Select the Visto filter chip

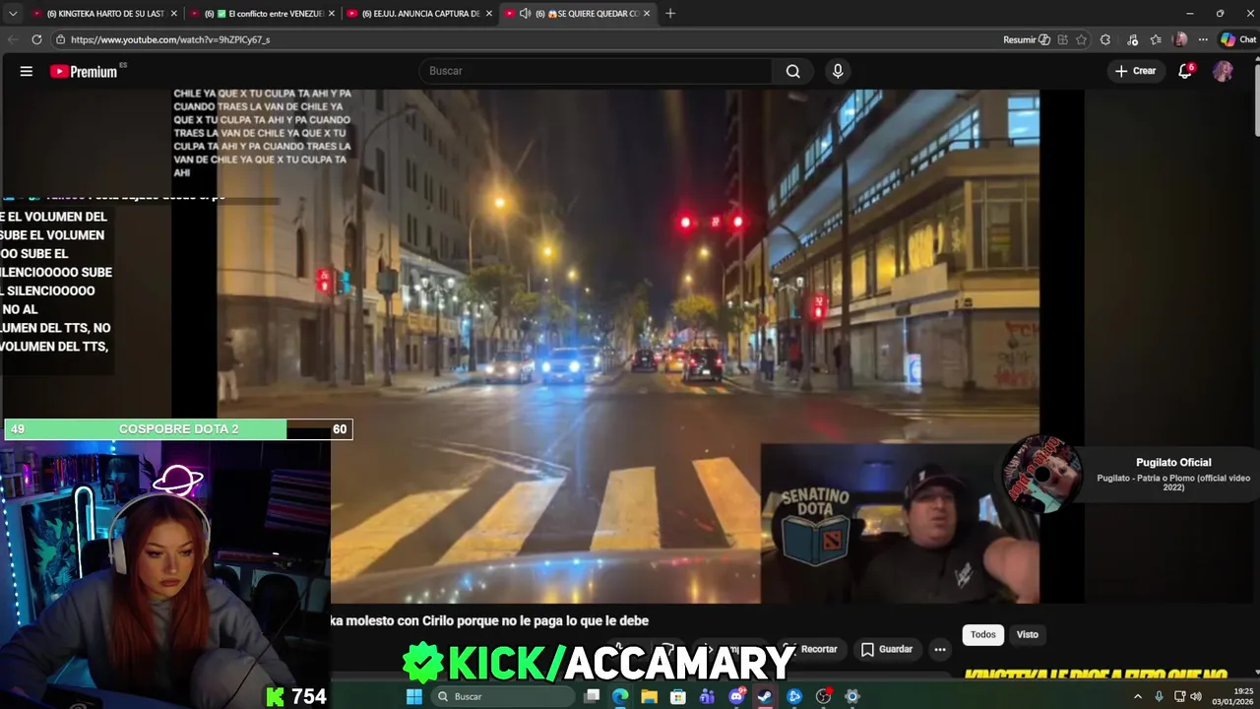[x=1028, y=634]
